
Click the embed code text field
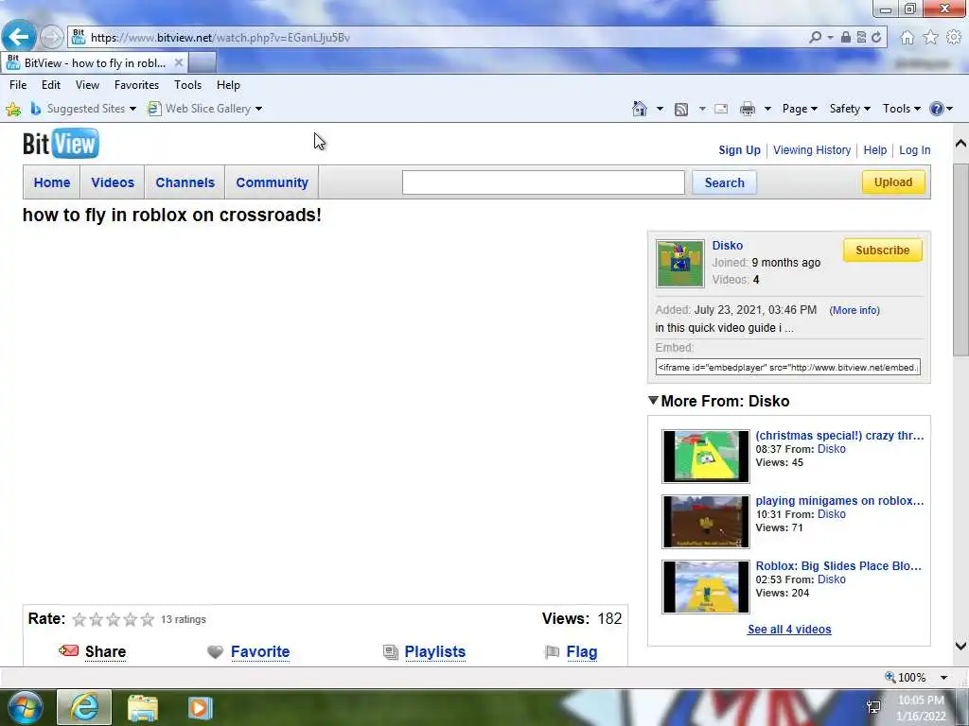[788, 368]
